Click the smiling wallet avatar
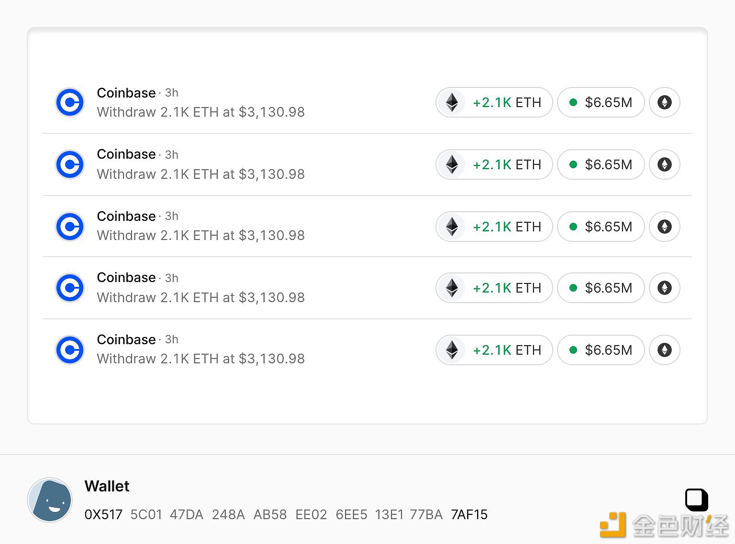The height and width of the screenshot is (544, 735). [x=50, y=500]
